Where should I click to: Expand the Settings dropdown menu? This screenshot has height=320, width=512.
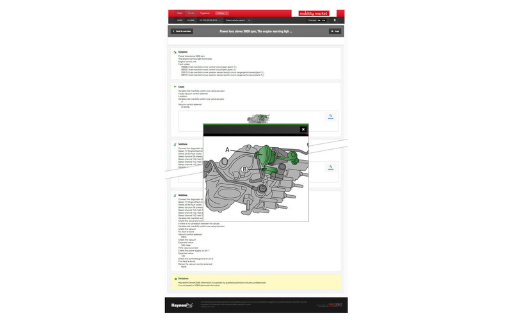[x=221, y=13]
